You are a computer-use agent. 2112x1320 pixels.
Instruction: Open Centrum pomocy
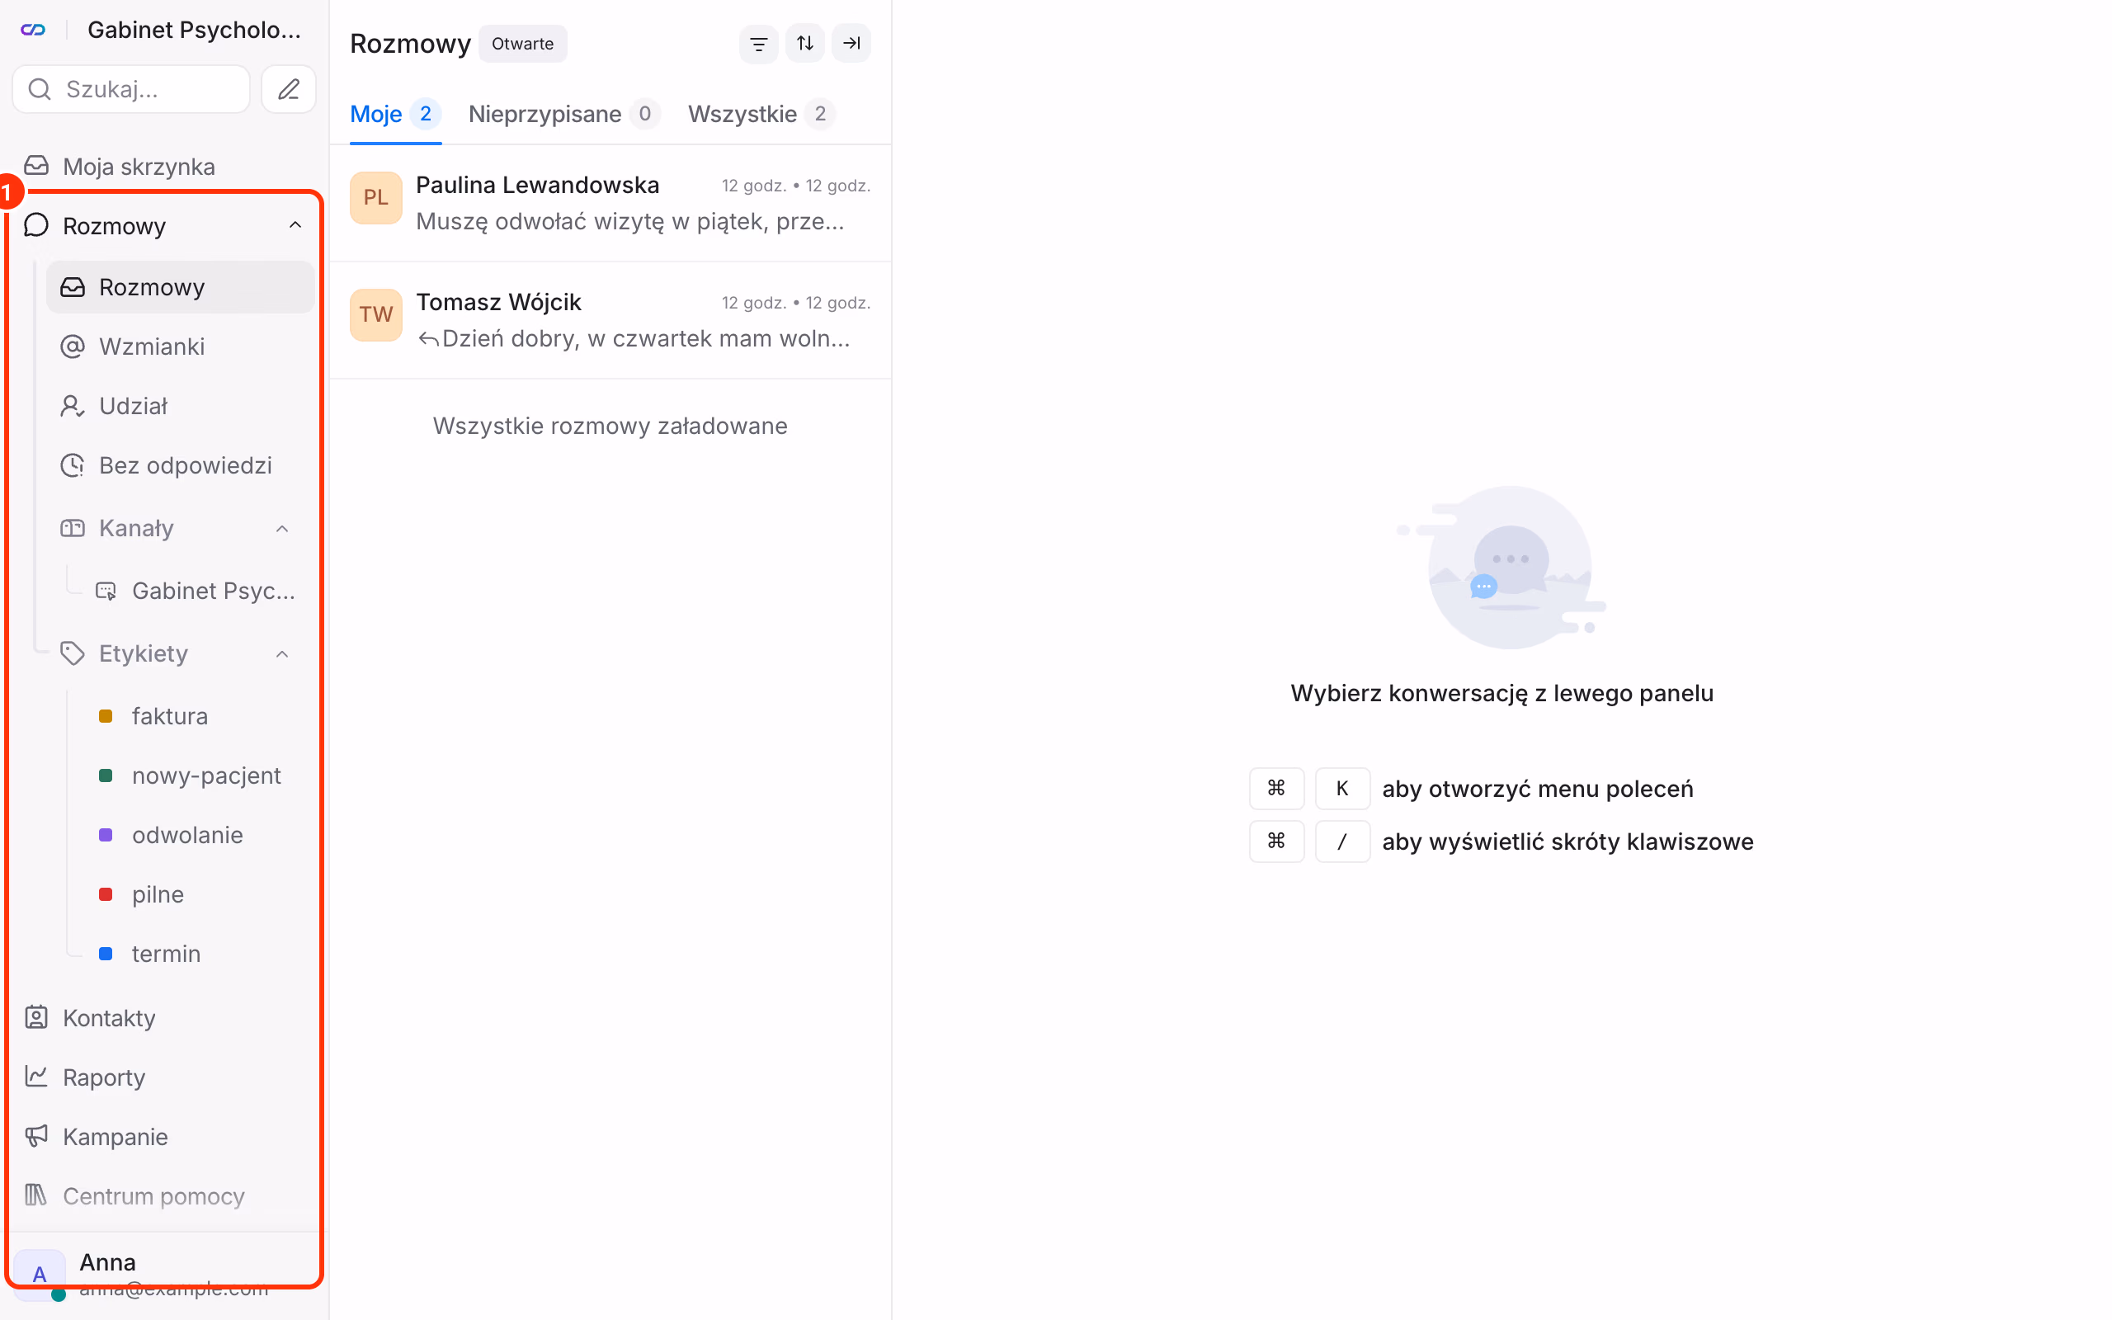click(165, 1196)
